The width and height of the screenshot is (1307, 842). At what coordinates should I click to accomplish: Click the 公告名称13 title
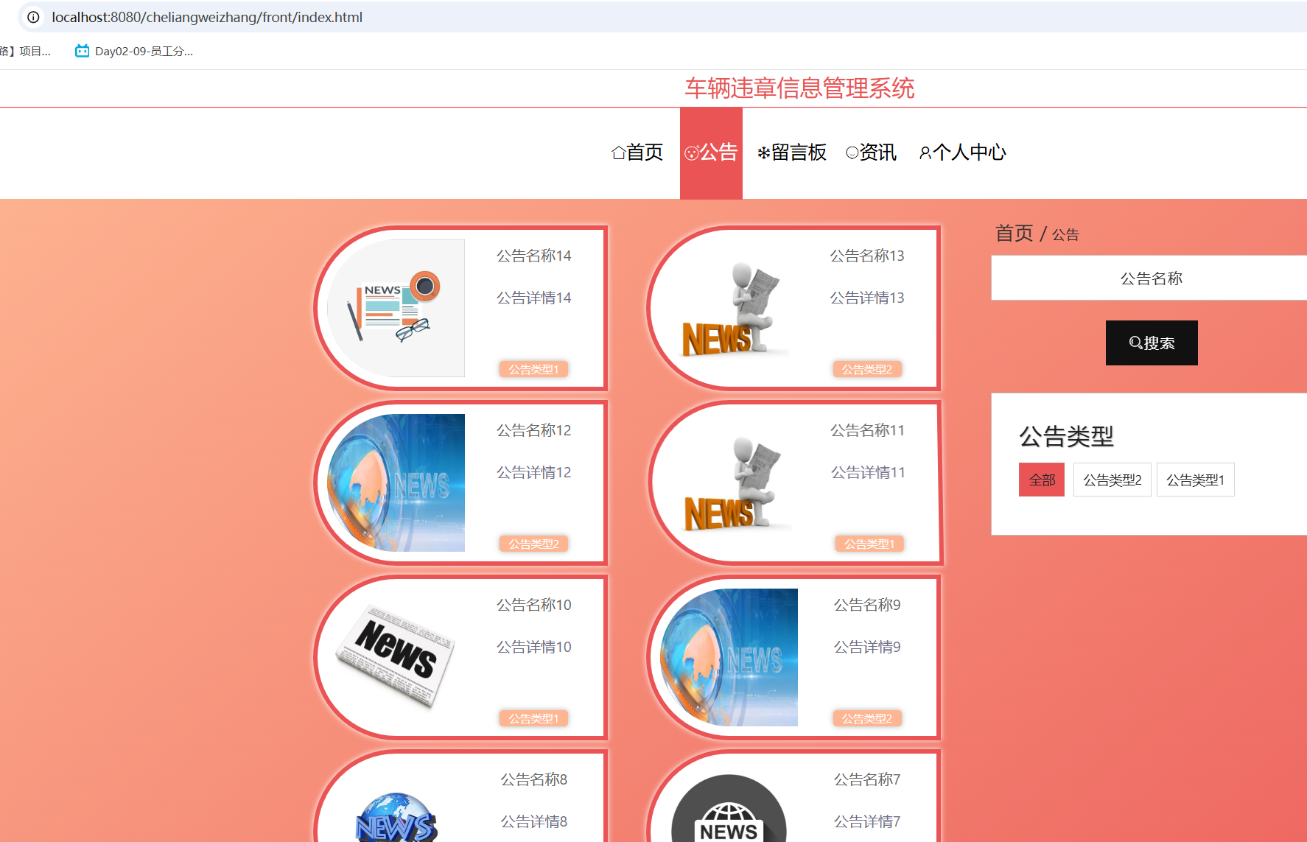pyautogui.click(x=867, y=256)
